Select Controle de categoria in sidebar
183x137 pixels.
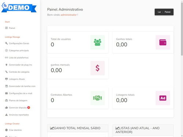click(19, 72)
